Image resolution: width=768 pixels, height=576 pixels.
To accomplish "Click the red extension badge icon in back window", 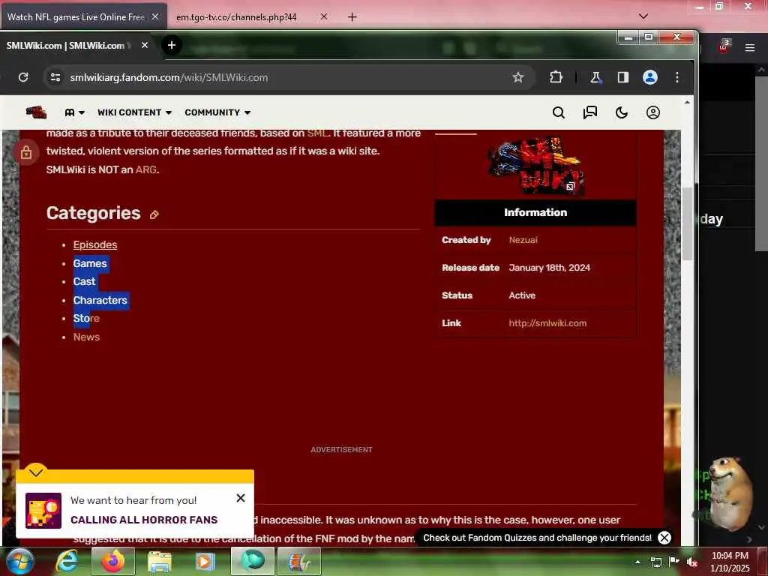I will [724, 46].
